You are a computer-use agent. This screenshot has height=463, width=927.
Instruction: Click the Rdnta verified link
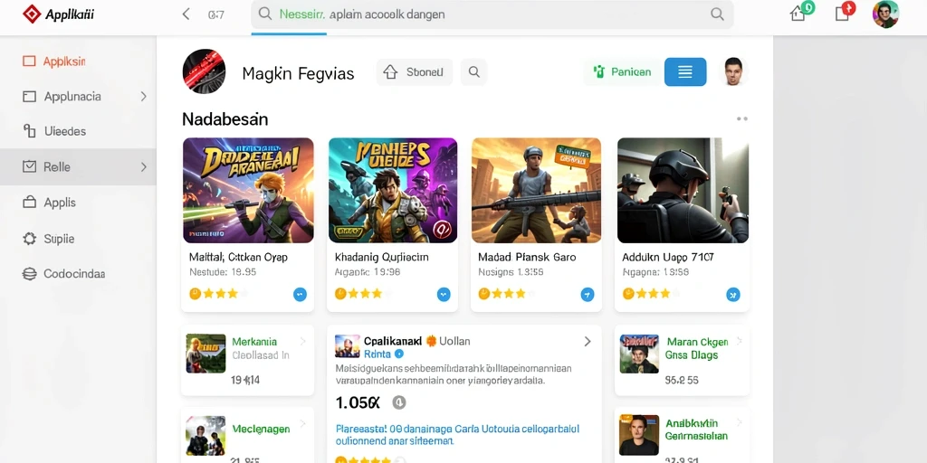pos(377,354)
